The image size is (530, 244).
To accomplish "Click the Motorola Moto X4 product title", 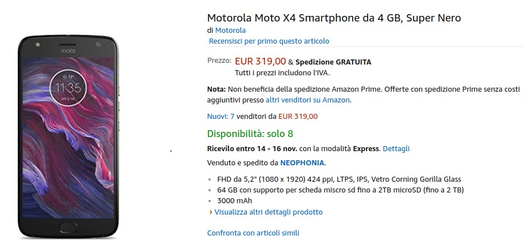I will pyautogui.click(x=334, y=18).
